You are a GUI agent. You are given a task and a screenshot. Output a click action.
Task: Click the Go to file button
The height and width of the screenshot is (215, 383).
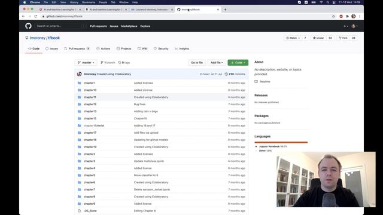pos(197,63)
